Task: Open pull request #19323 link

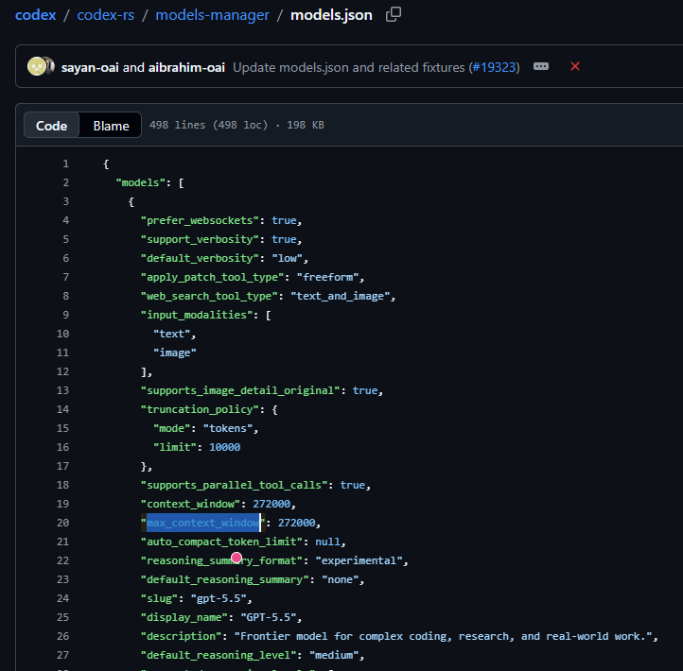Action: click(494, 67)
